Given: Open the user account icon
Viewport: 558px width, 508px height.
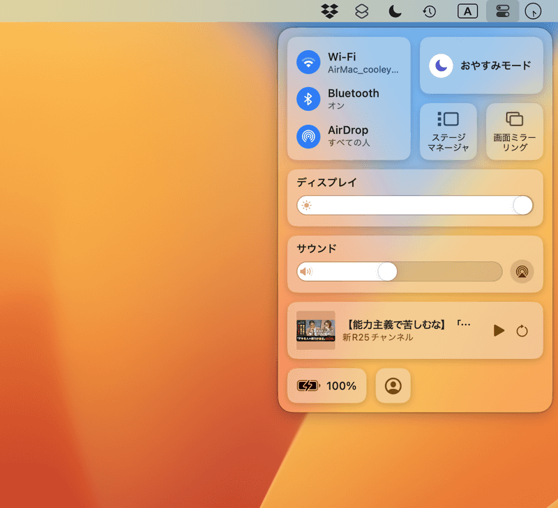Looking at the screenshot, I should 393,385.
